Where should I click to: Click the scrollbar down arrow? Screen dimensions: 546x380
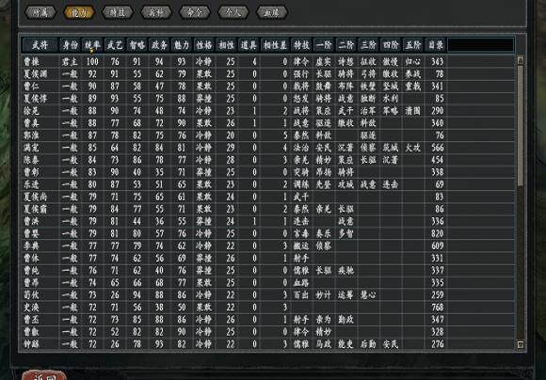(521, 344)
